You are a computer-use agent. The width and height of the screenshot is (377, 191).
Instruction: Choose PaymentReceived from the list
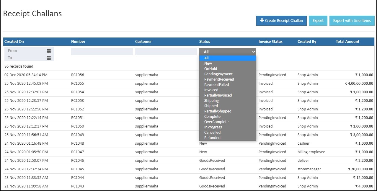(x=228, y=79)
